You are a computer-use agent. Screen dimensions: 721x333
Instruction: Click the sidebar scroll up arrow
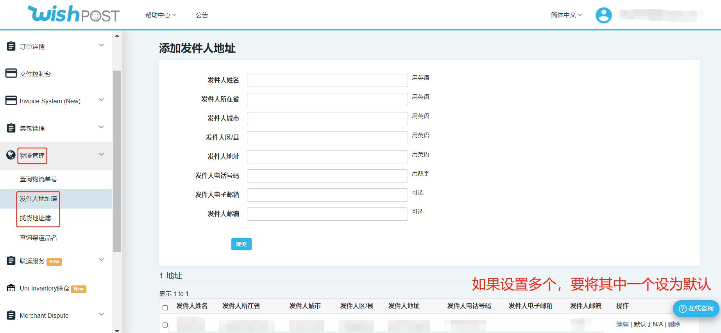coord(117,35)
